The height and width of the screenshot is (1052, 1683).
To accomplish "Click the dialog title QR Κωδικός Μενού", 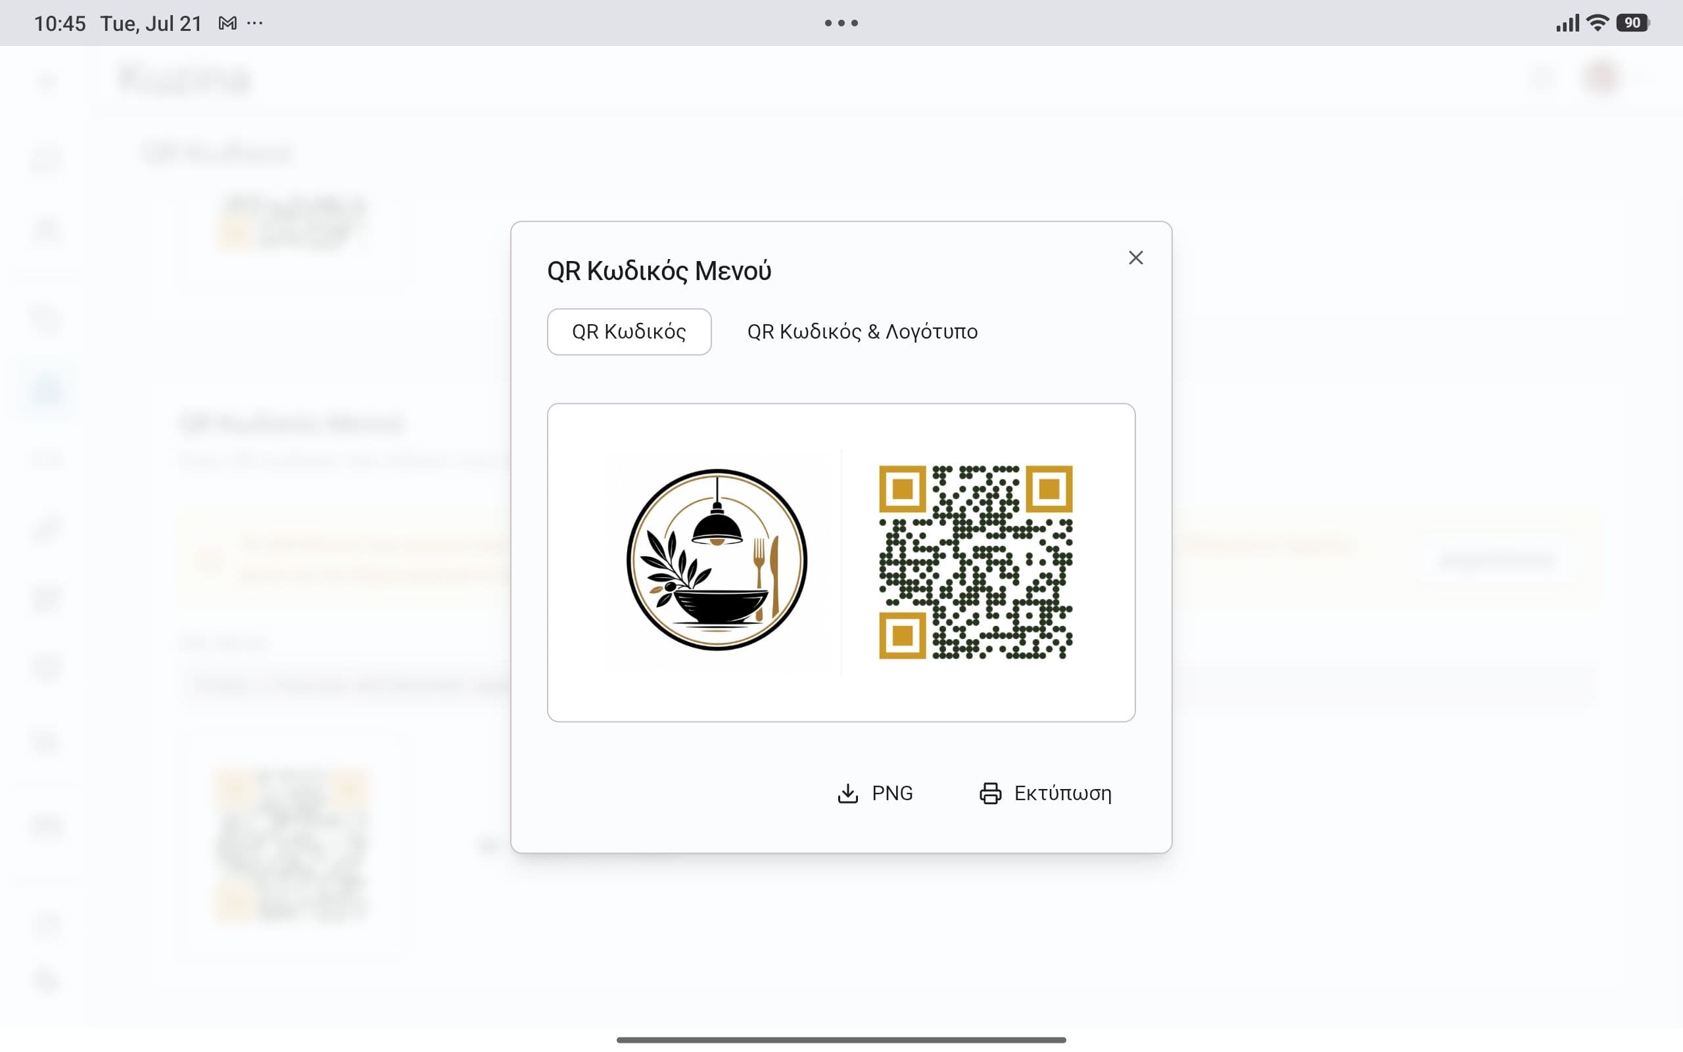I will tap(659, 271).
